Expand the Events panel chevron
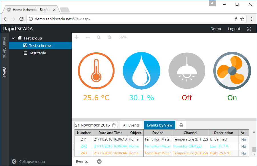 (x=99, y=161)
